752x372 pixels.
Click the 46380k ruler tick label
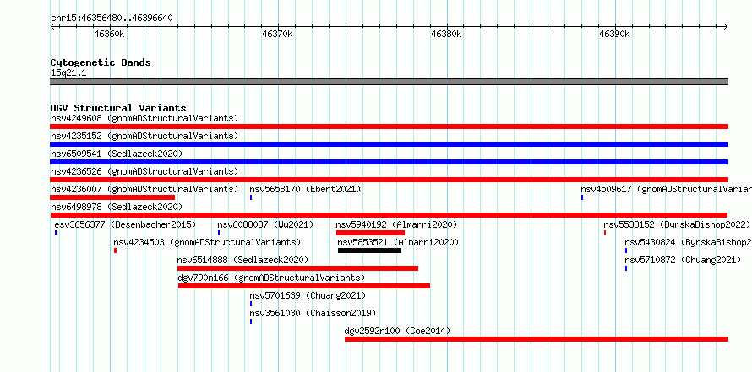[446, 34]
